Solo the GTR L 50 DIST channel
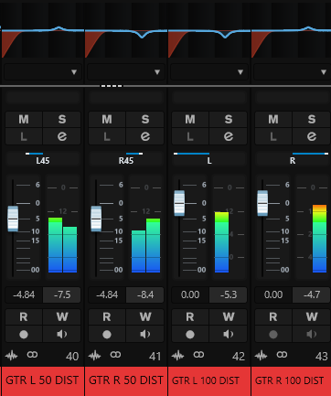Image resolution: width=331 pixels, height=396 pixels. tap(62, 119)
